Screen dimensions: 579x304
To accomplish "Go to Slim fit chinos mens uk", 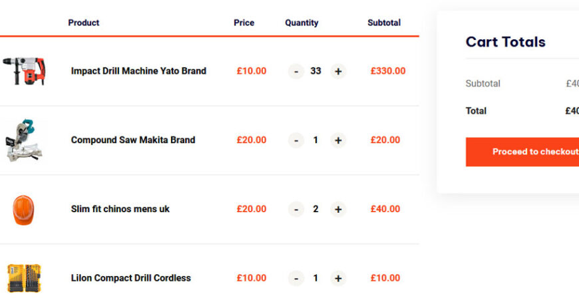I will click(x=120, y=209).
